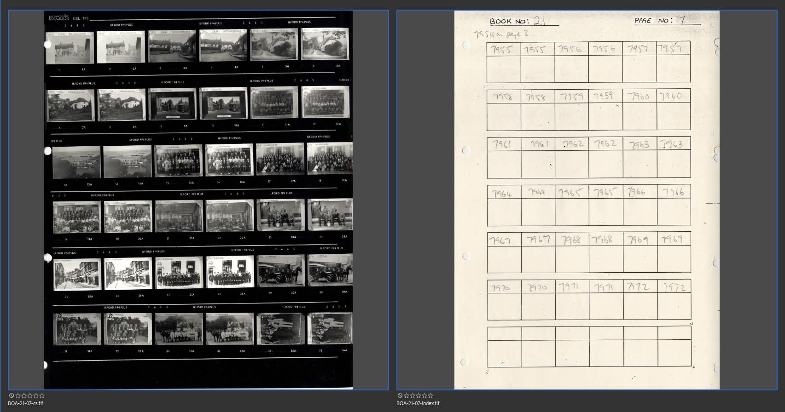The width and height of the screenshot is (785, 412).
Task: Mark BOA-21-07-index.tif as rejected
Action: [400, 395]
